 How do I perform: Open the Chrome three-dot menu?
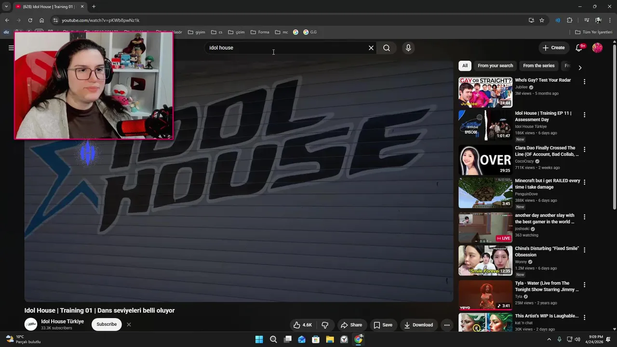coord(610,20)
